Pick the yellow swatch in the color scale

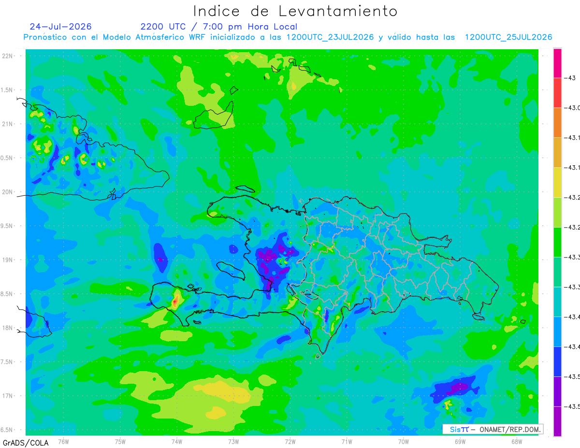click(x=557, y=183)
